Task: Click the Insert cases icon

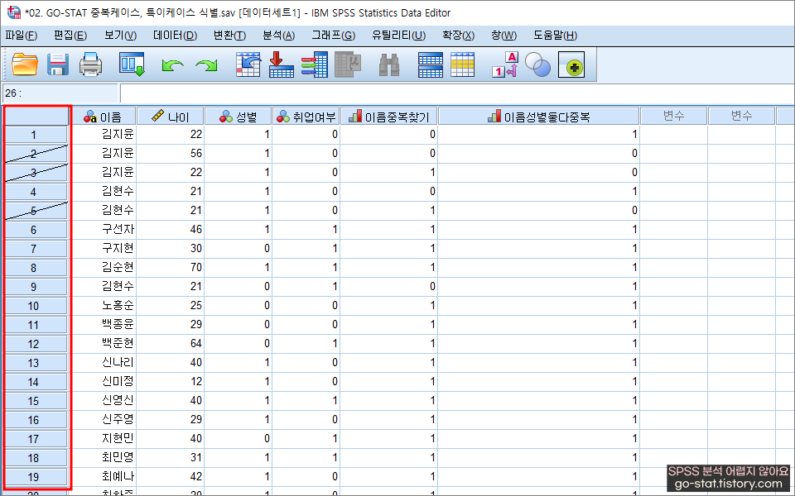Action: click(431, 64)
